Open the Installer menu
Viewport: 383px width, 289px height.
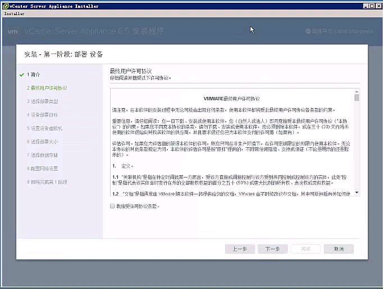coord(14,13)
